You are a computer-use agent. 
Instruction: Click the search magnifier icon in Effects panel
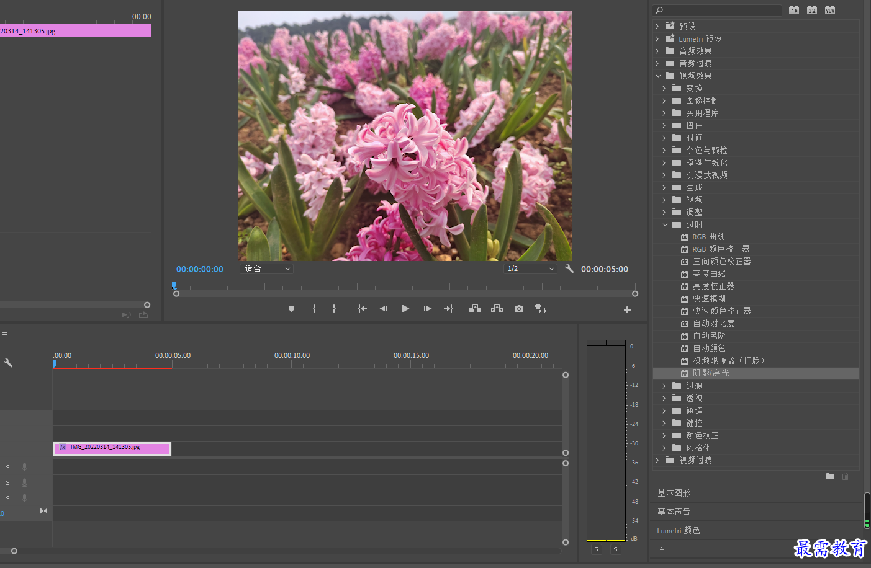659,11
